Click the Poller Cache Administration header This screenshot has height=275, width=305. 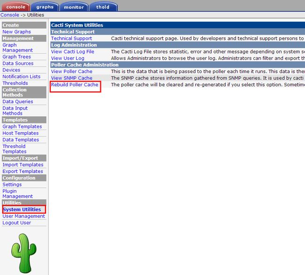pyautogui.click(x=85, y=65)
